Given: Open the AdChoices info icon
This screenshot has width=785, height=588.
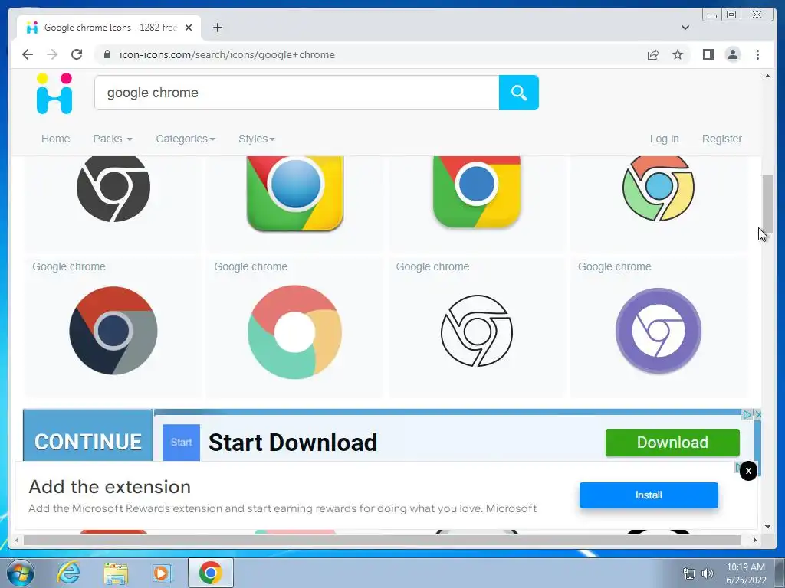Looking at the screenshot, I should (x=747, y=414).
